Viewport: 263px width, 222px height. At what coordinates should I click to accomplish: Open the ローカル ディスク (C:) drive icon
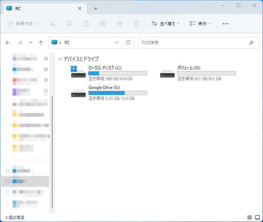(x=78, y=73)
